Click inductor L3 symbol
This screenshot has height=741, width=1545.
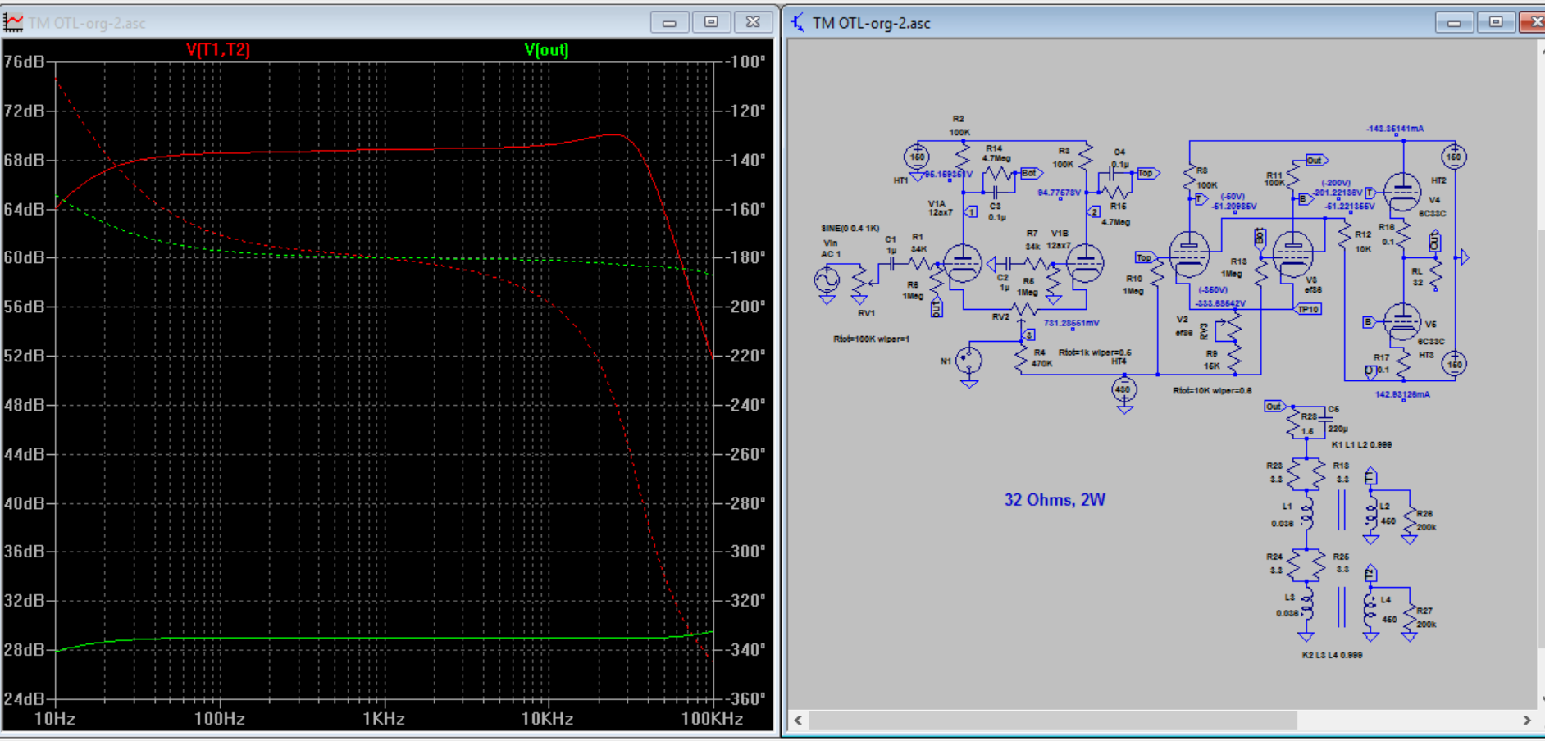(x=1306, y=603)
